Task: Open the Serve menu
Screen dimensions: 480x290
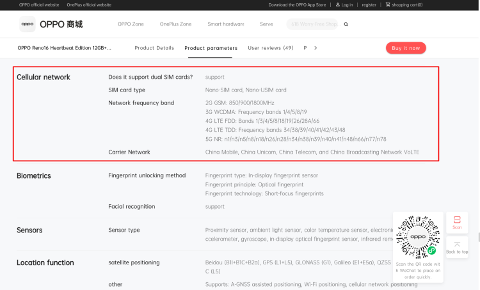Action: [x=266, y=24]
